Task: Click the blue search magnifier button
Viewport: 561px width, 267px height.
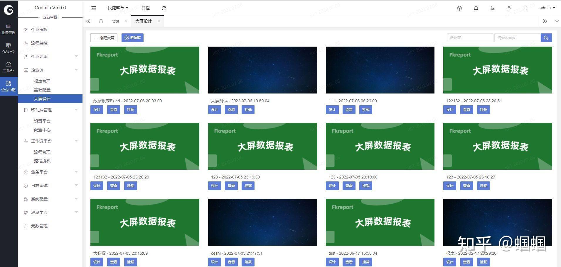Action: click(x=546, y=38)
